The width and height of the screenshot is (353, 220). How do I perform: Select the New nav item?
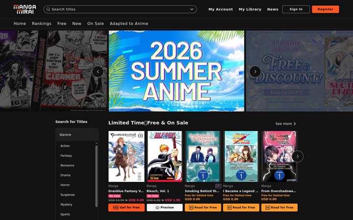[x=77, y=23]
